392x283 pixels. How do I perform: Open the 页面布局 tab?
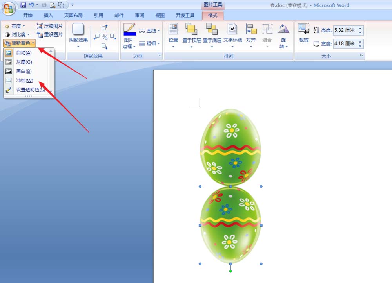[73, 15]
